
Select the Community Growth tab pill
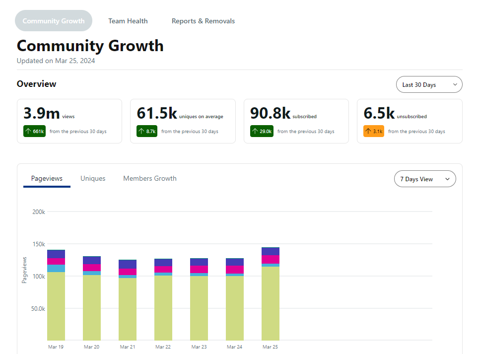pyautogui.click(x=54, y=21)
